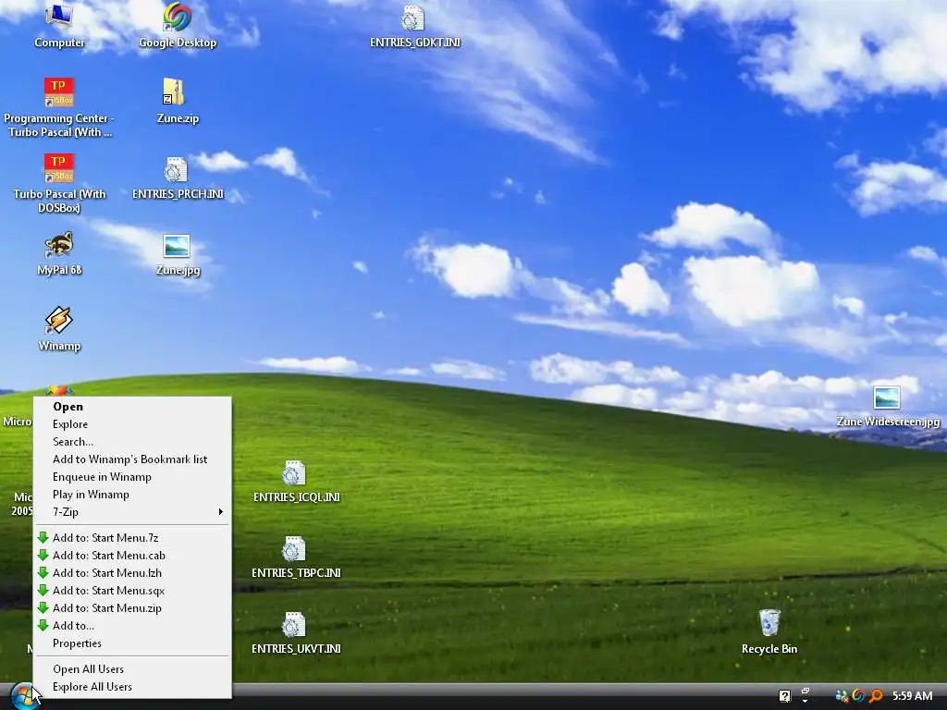Choose Open in the context menu
The image size is (947, 710).
point(132,407)
